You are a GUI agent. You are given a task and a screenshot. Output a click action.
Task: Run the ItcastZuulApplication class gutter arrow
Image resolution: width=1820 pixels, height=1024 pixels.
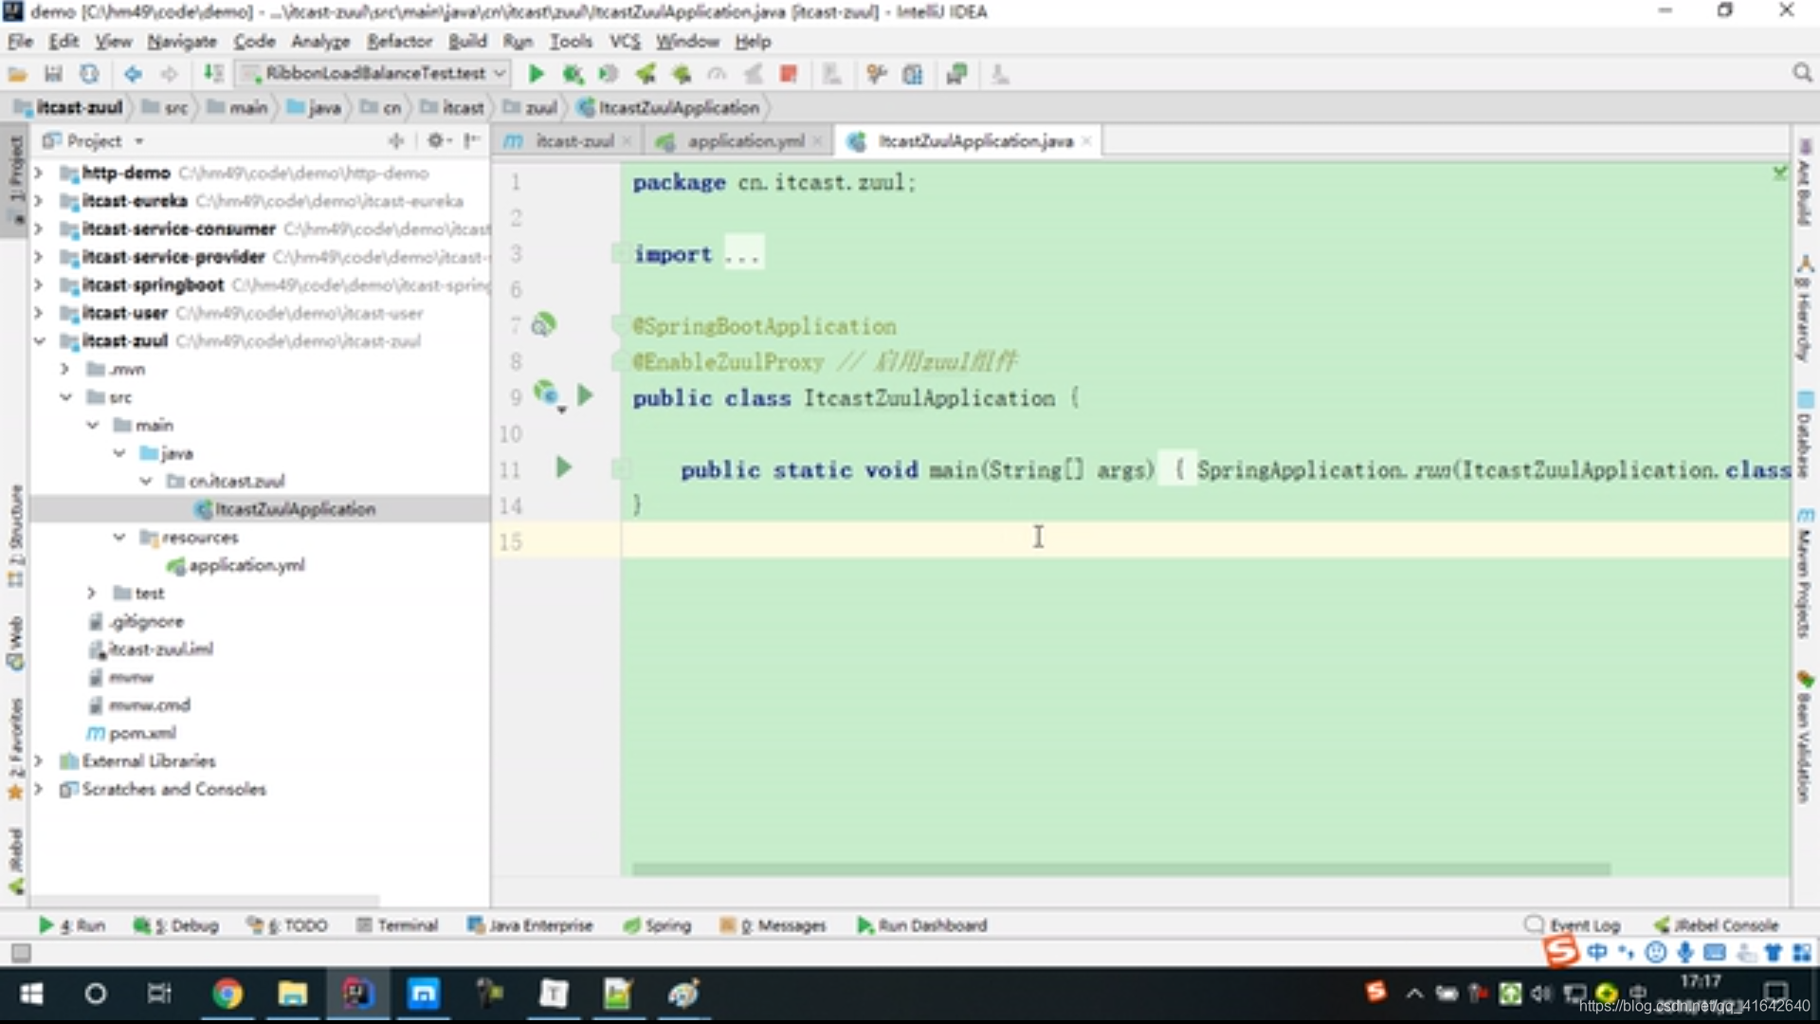pyautogui.click(x=585, y=395)
